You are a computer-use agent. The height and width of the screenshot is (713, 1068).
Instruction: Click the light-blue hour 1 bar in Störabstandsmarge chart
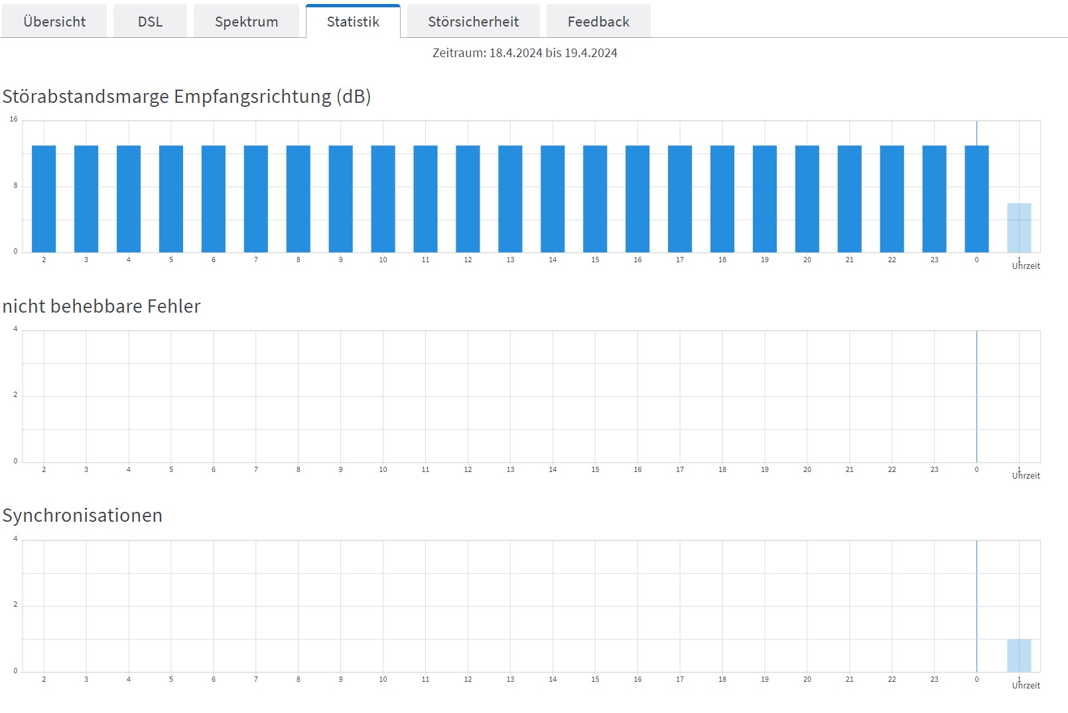click(x=1019, y=228)
